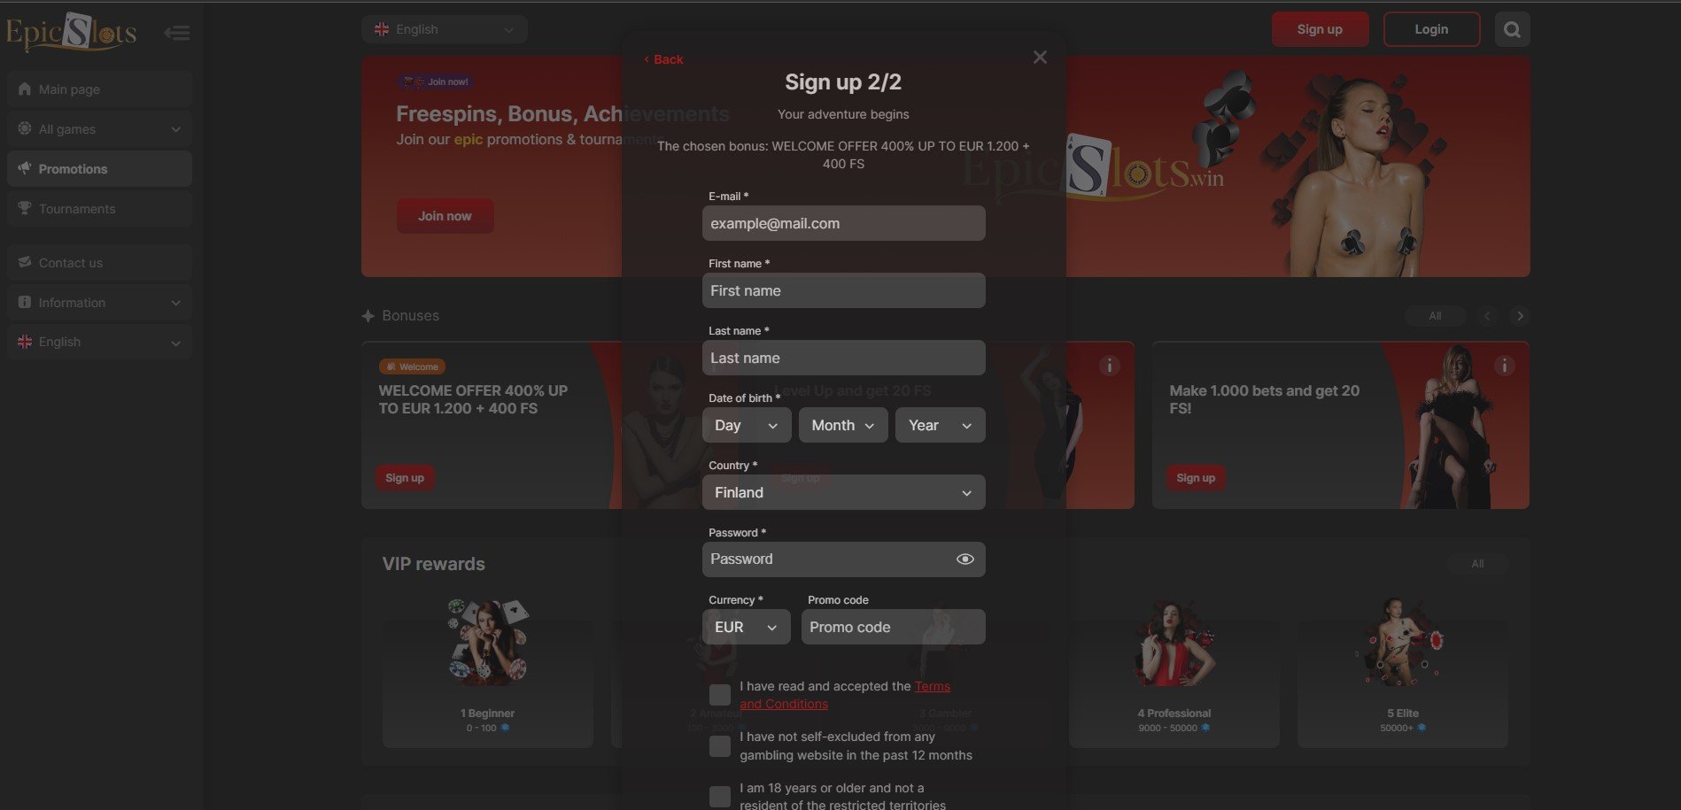Viewport: 1681px width, 810px height.
Task: Open the Country dropdown showing Finland
Action: (843, 492)
